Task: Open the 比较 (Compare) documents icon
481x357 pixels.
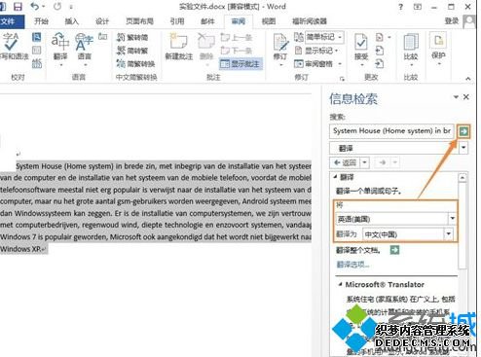Action: 411,49
